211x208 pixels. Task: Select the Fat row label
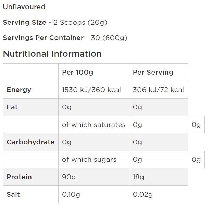[x=12, y=107]
